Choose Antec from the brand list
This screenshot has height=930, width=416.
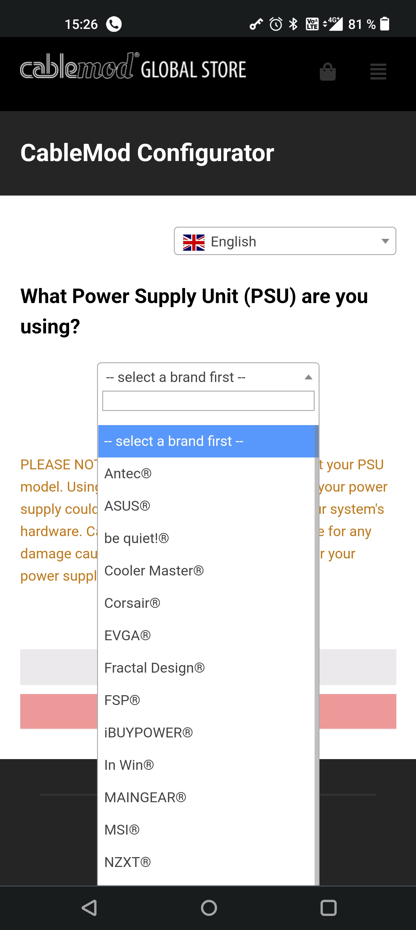(128, 474)
